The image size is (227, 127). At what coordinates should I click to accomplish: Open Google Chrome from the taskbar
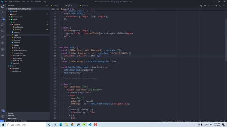72,125
